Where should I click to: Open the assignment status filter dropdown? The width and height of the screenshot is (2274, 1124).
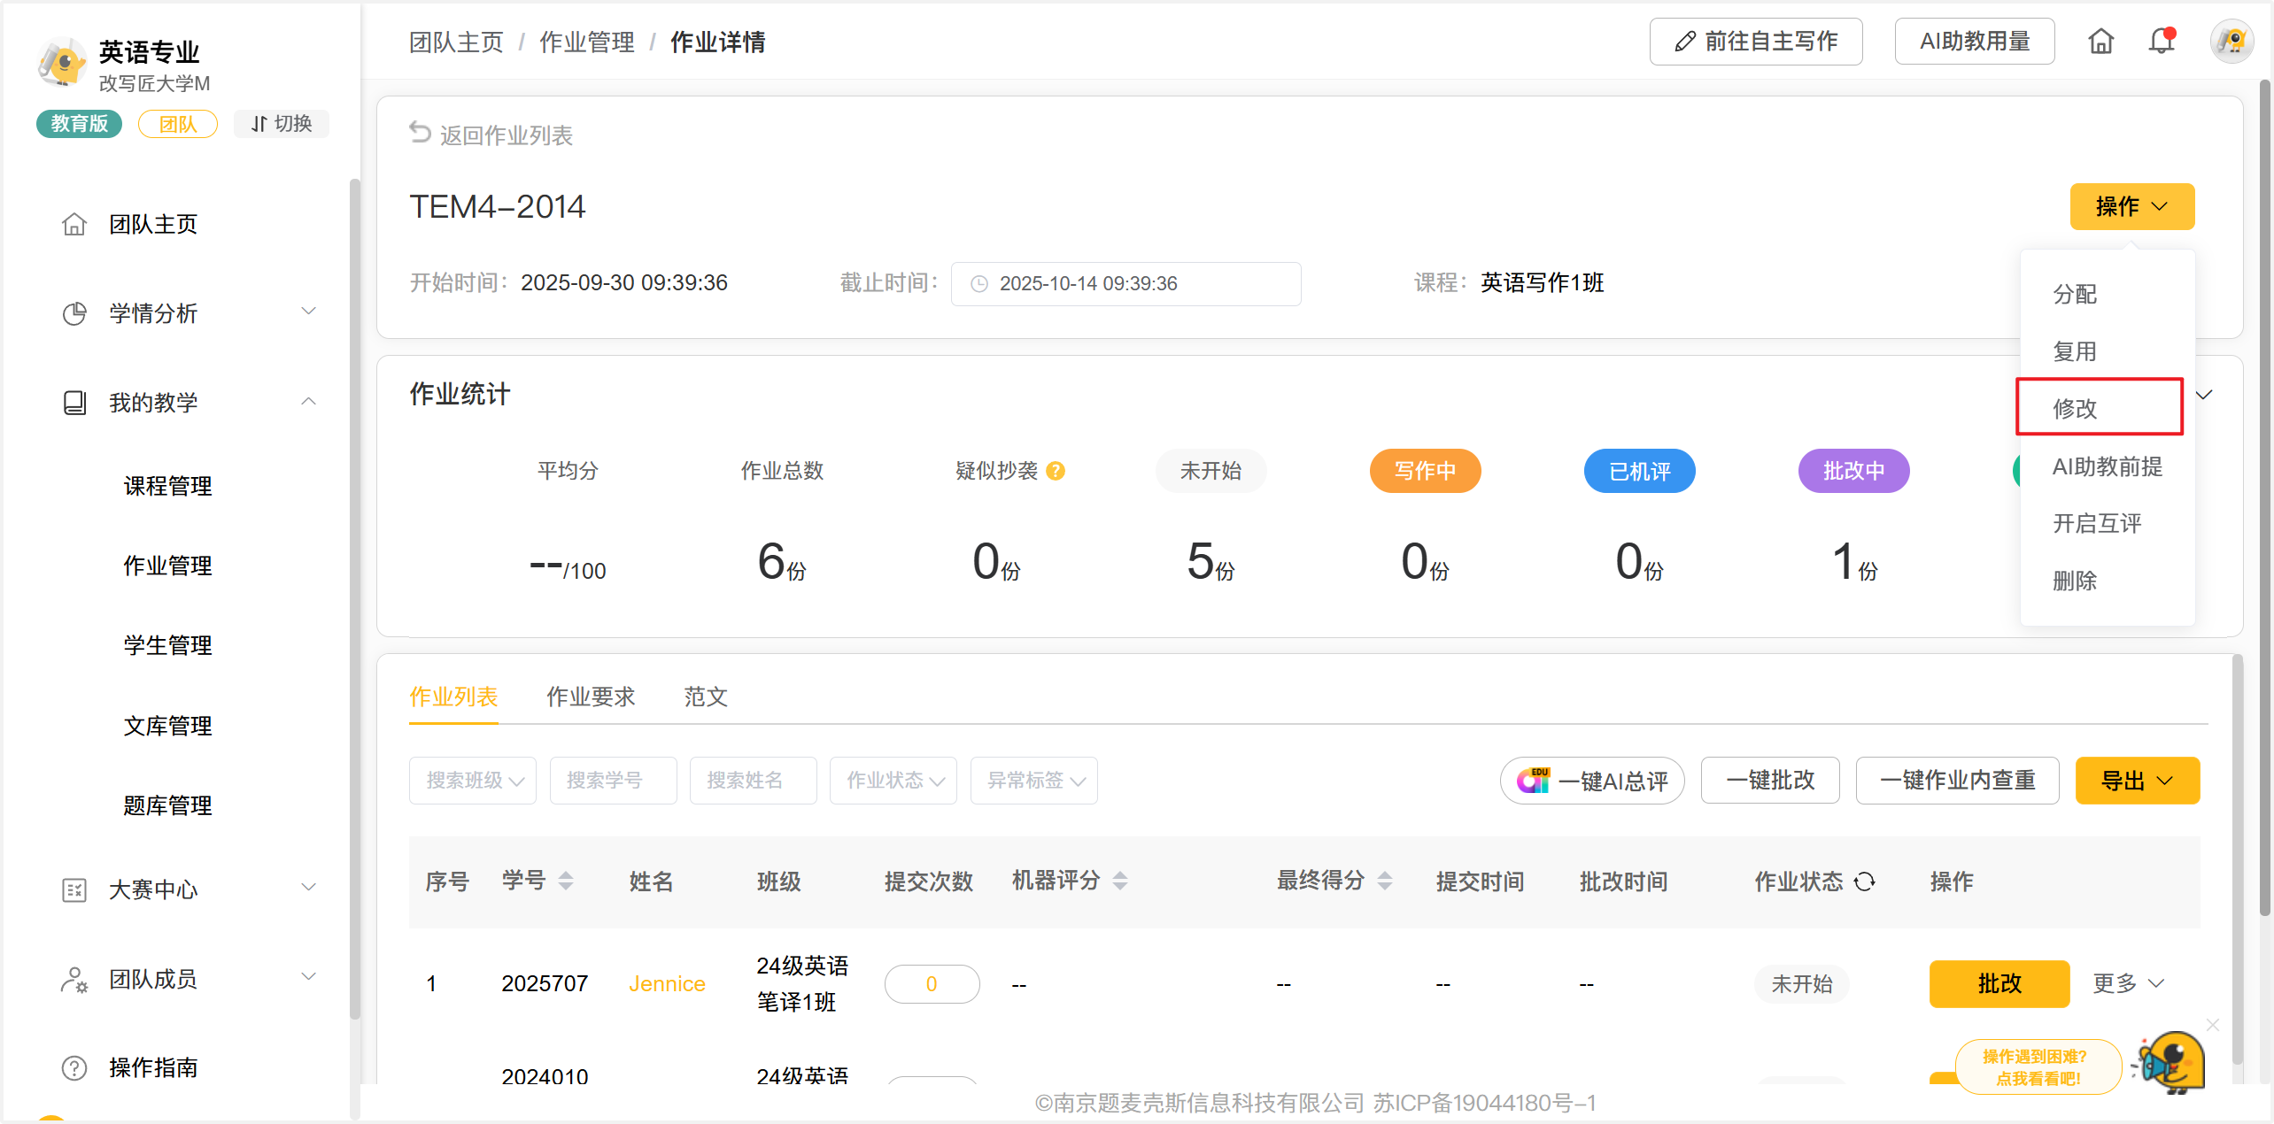click(x=893, y=781)
